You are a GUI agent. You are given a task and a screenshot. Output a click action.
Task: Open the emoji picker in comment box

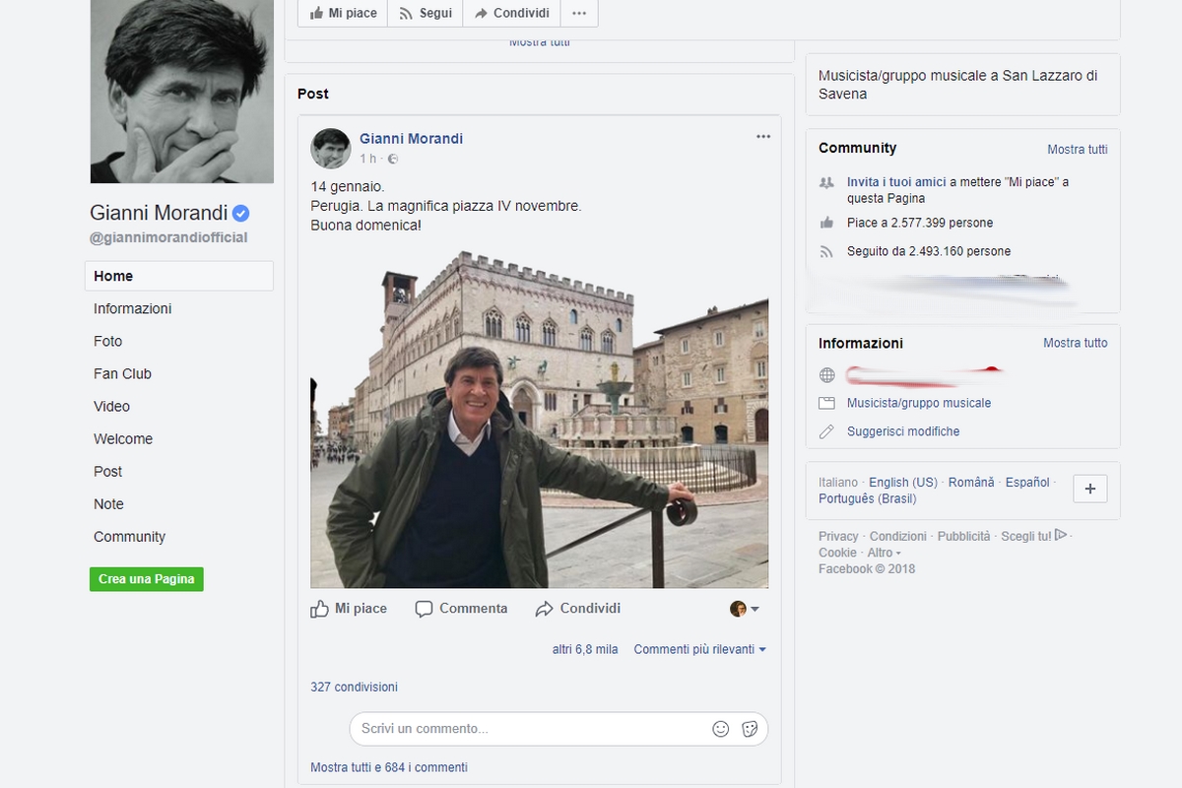pyautogui.click(x=721, y=729)
